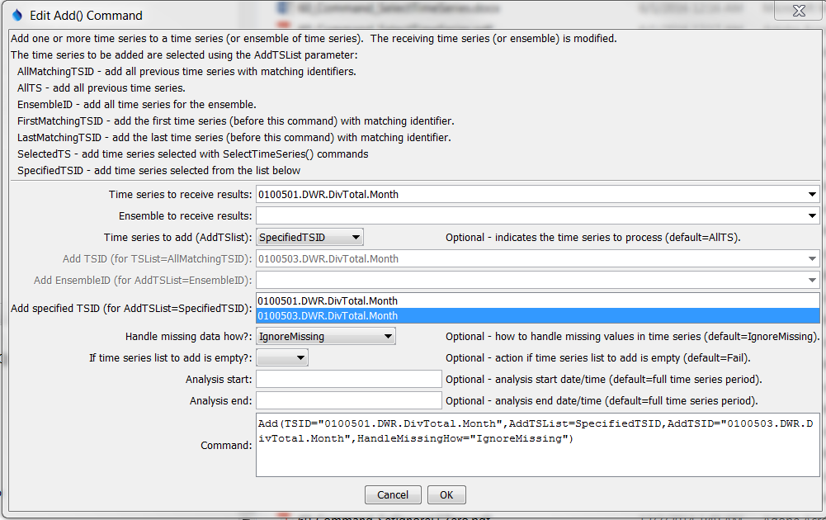Click 'Optional - action if time series list' note

598,358
